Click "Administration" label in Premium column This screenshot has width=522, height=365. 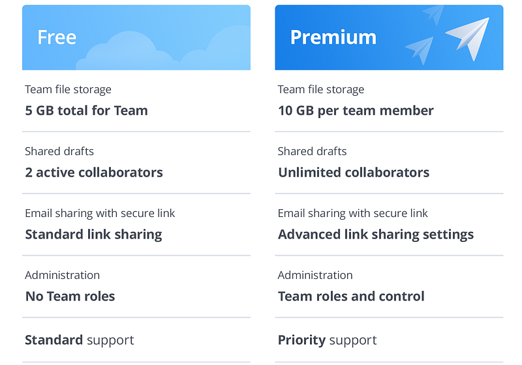(x=315, y=275)
